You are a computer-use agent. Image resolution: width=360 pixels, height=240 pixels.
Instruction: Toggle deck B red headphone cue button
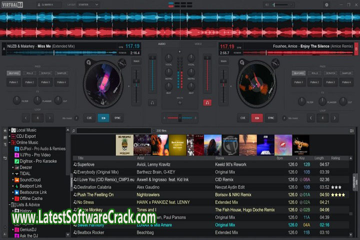click(x=207, y=102)
